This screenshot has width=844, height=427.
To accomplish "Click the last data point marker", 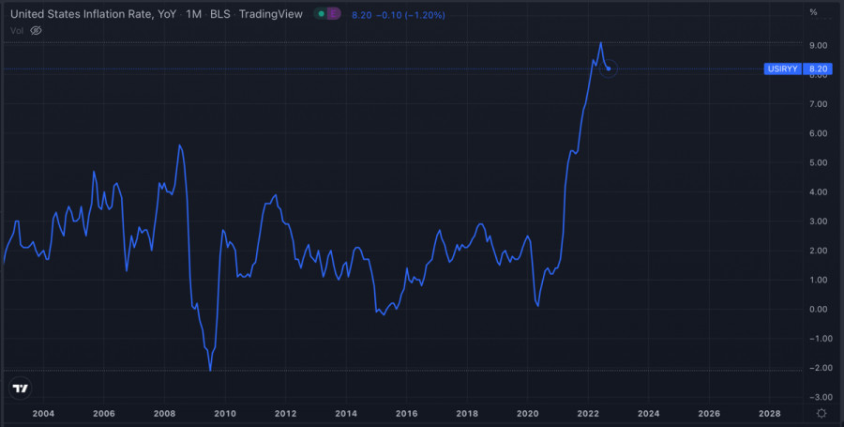I will [609, 69].
